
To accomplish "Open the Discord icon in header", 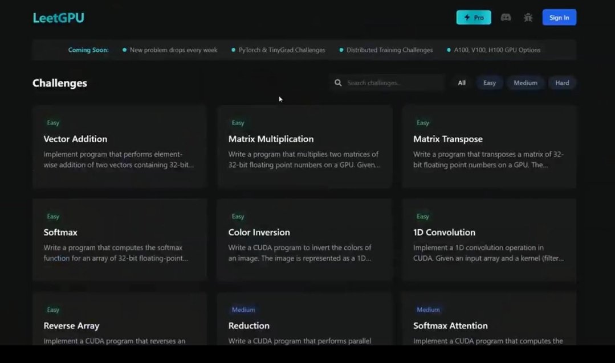I will click(x=506, y=18).
